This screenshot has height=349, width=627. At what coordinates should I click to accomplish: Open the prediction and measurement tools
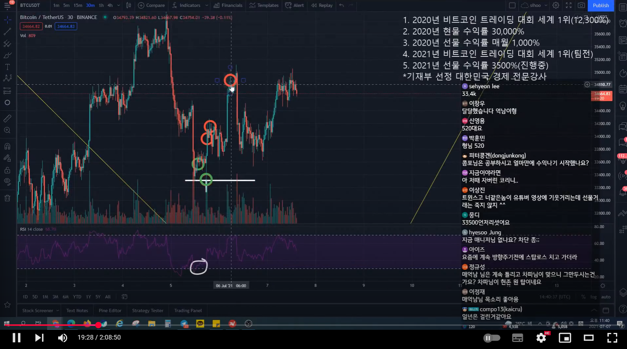pos(7,91)
